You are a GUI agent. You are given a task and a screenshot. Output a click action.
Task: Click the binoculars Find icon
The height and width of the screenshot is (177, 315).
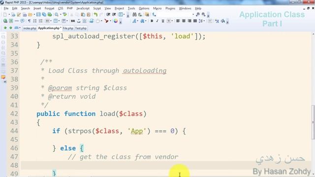pyautogui.click(x=134, y=15)
